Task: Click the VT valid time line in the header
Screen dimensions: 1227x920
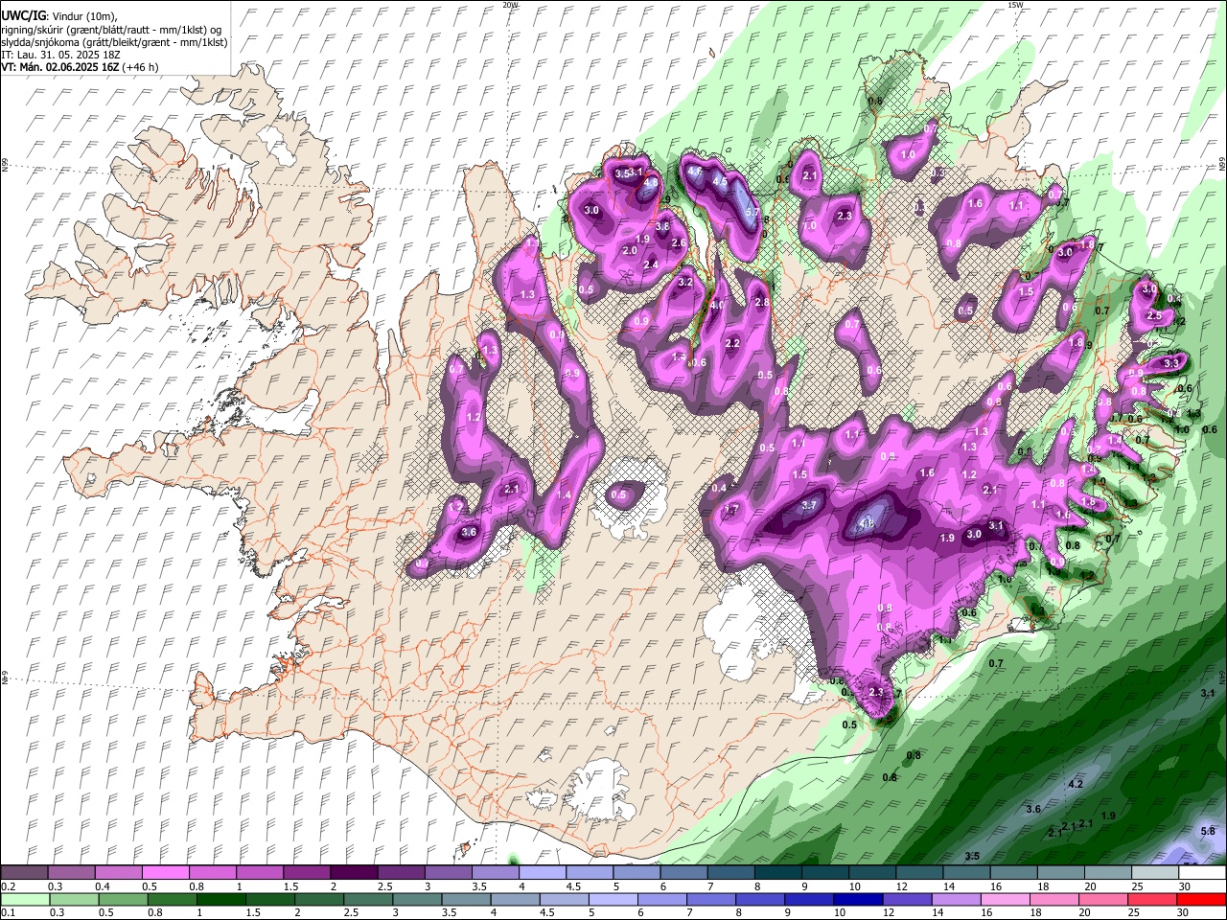Action: (x=80, y=67)
